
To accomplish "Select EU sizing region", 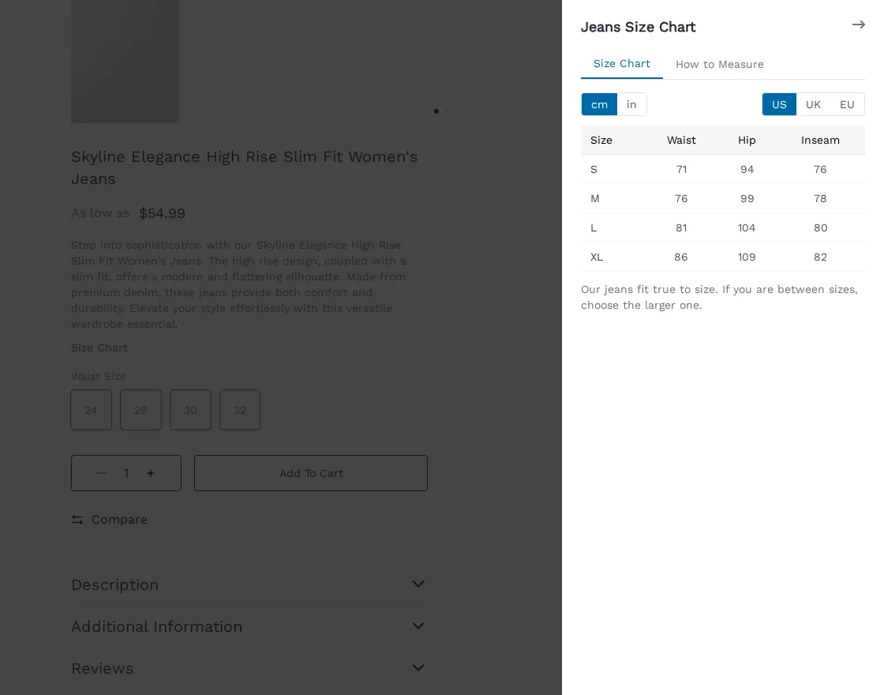I will (x=847, y=104).
